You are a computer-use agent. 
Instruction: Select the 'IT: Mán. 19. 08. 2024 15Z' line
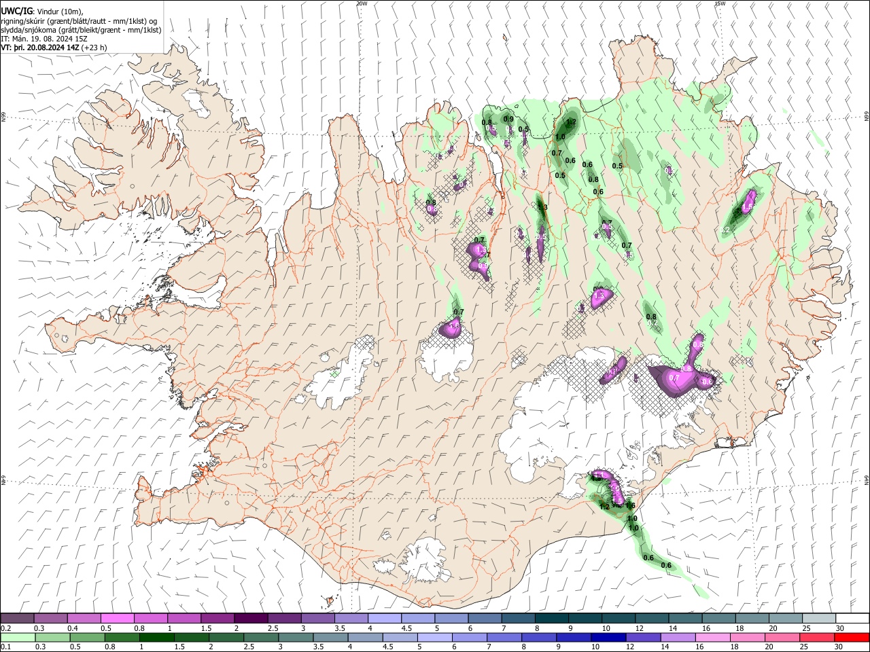click(44, 39)
